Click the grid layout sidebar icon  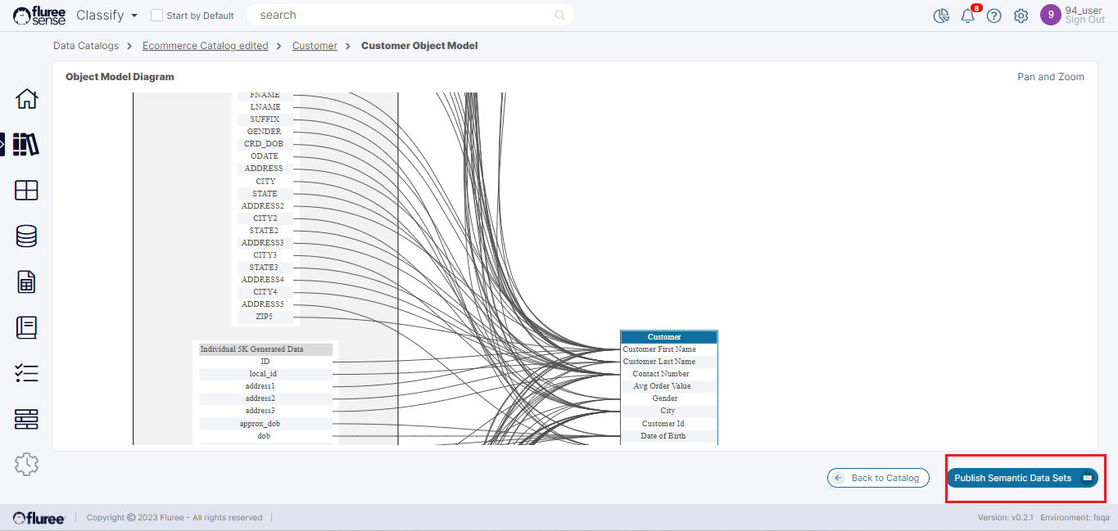point(26,191)
